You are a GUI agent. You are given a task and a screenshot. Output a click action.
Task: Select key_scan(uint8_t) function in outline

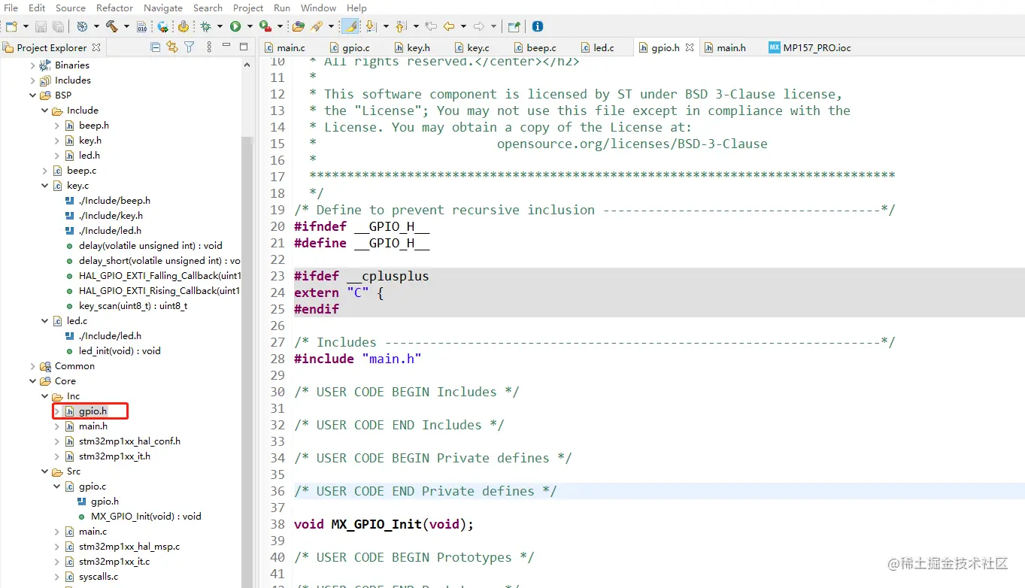coord(132,306)
